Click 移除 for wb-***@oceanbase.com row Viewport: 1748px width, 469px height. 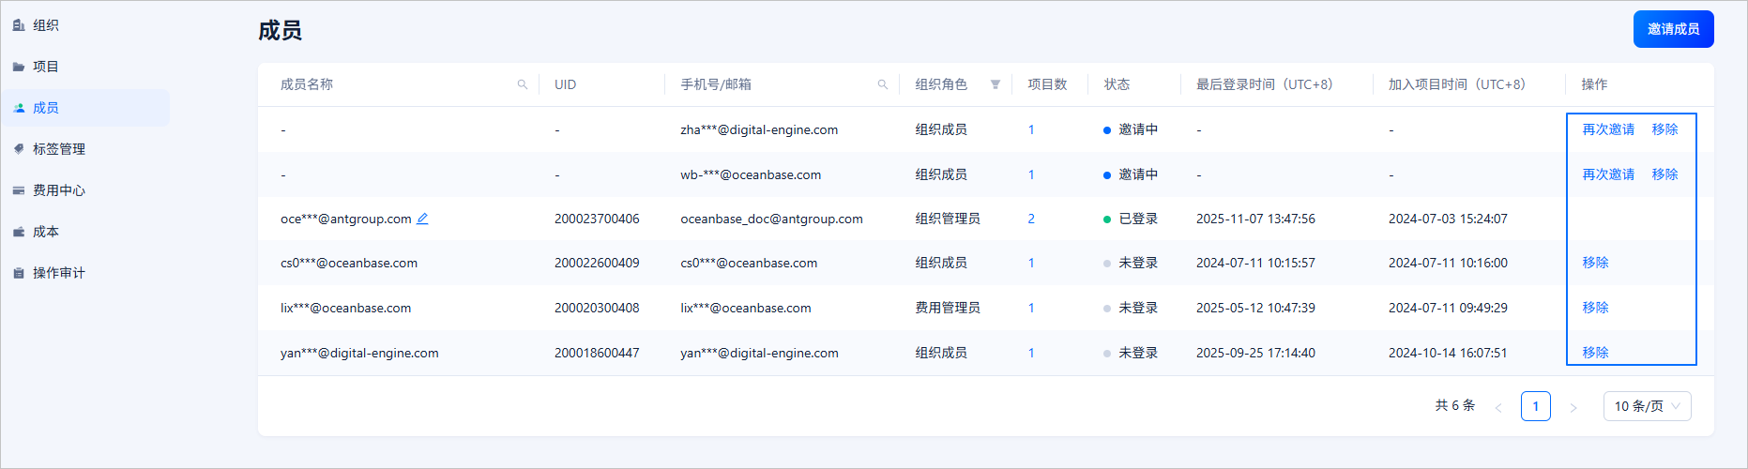click(x=1665, y=174)
